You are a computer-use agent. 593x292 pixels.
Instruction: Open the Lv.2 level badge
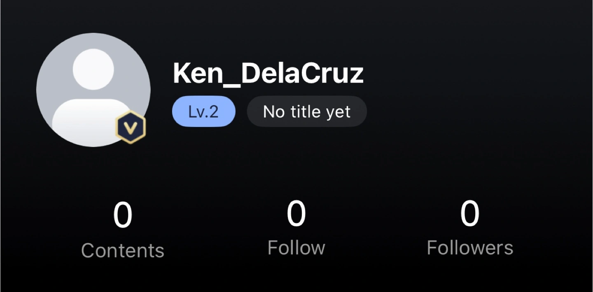203,111
